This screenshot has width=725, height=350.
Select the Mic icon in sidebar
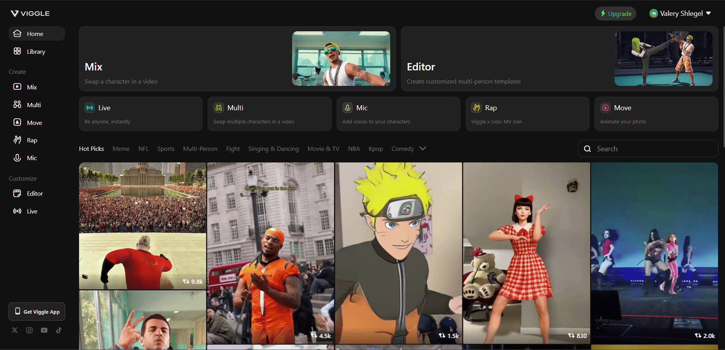coord(17,158)
